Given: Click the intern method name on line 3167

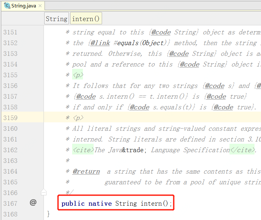Looking at the screenshot, I should pos(151,203).
